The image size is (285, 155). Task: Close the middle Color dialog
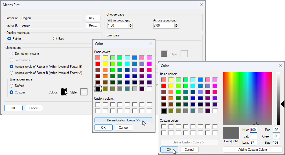coord(151,43)
